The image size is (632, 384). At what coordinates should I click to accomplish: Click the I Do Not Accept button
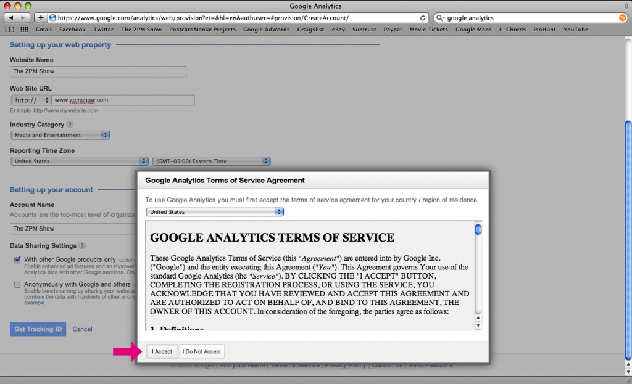coord(202,351)
